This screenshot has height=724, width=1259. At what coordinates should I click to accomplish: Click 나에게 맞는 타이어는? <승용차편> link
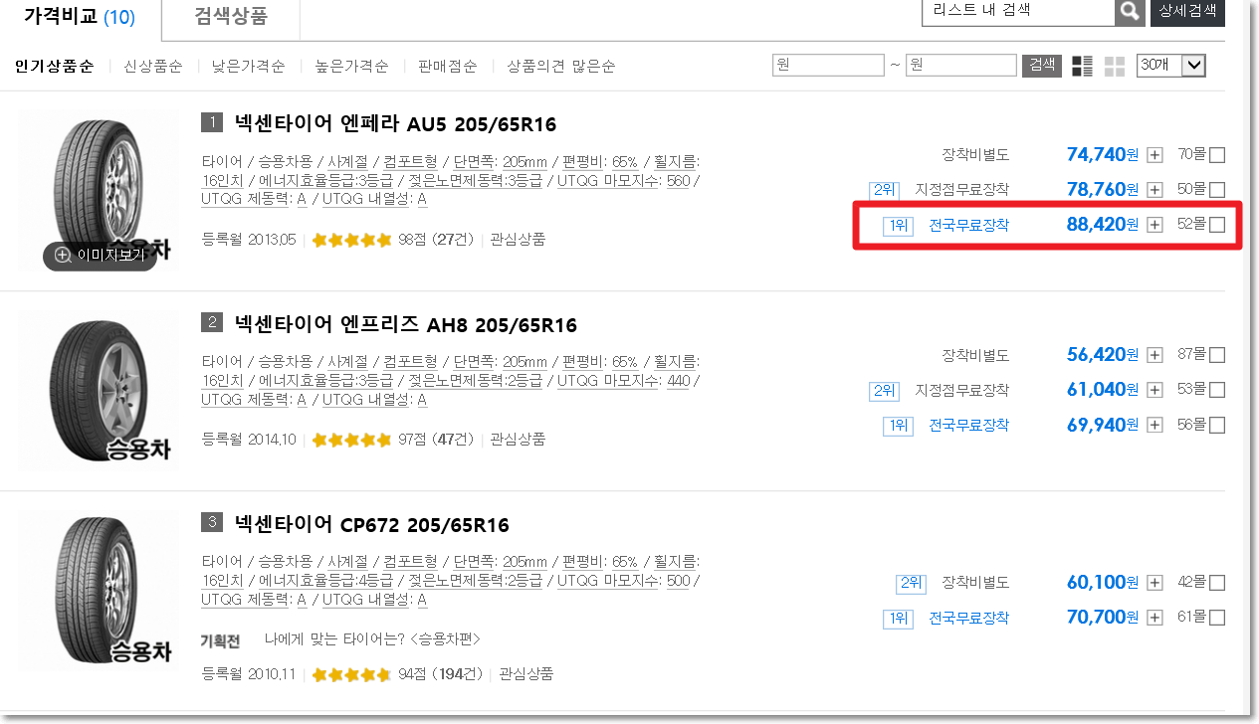(x=372, y=638)
